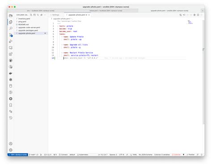Open the Timeline history view icon
This screenshot has height=166, width=212.
pyautogui.click(x=11, y=118)
